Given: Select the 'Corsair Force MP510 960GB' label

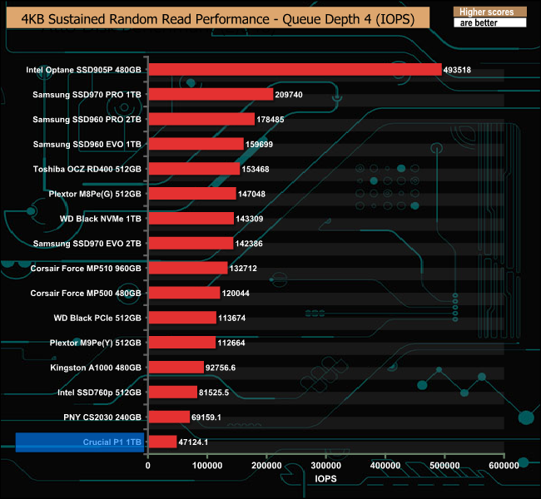Looking at the screenshot, I should (x=86, y=269).
